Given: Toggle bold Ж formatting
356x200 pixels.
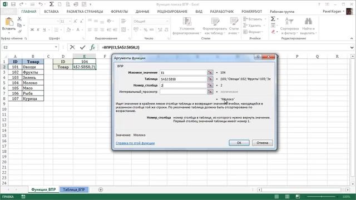Looking at the screenshot, I should [x=32, y=29].
